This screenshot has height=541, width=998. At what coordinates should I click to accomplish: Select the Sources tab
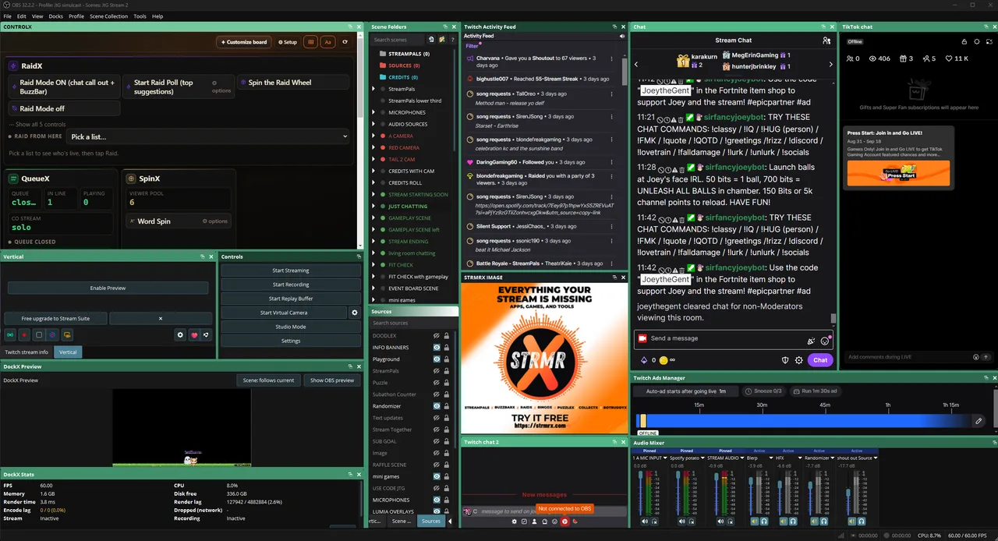coord(430,521)
